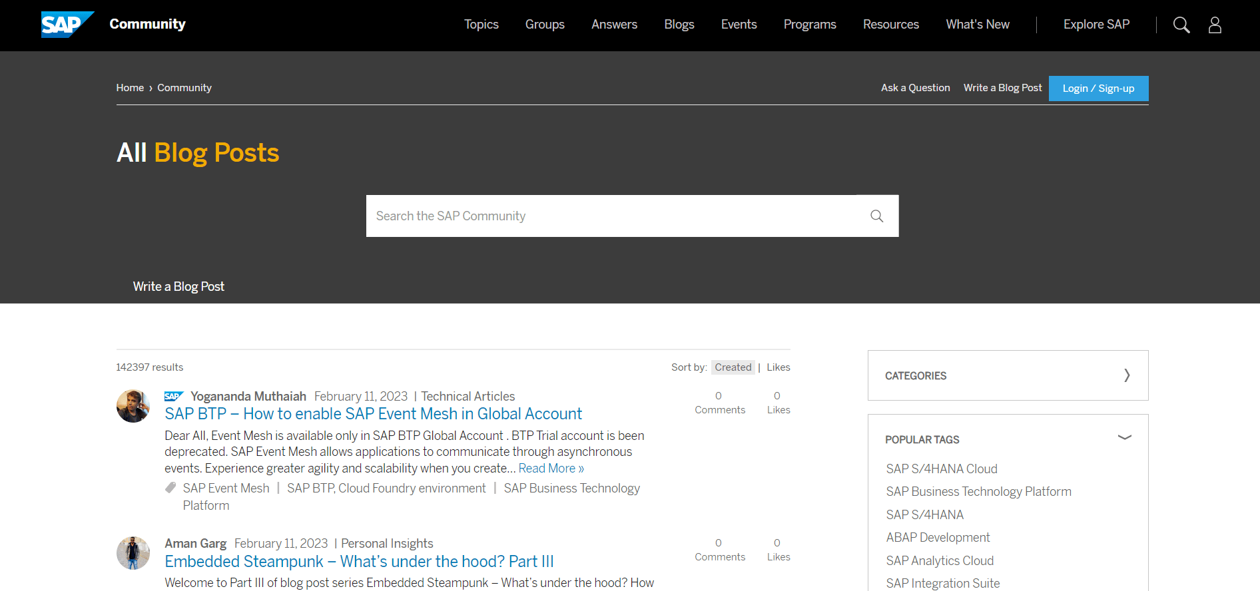Click the SAP logo in header
The image size is (1260, 591).
pyautogui.click(x=67, y=25)
